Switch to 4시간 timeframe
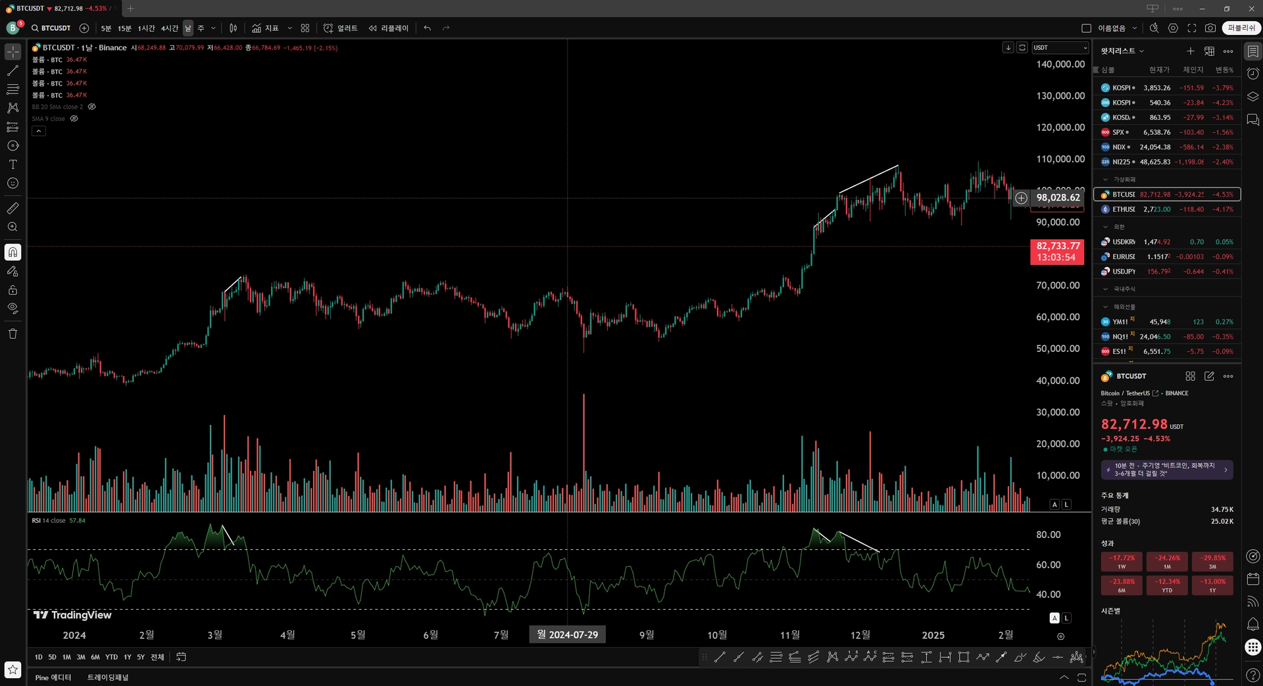Image resolution: width=1263 pixels, height=686 pixels. point(170,28)
